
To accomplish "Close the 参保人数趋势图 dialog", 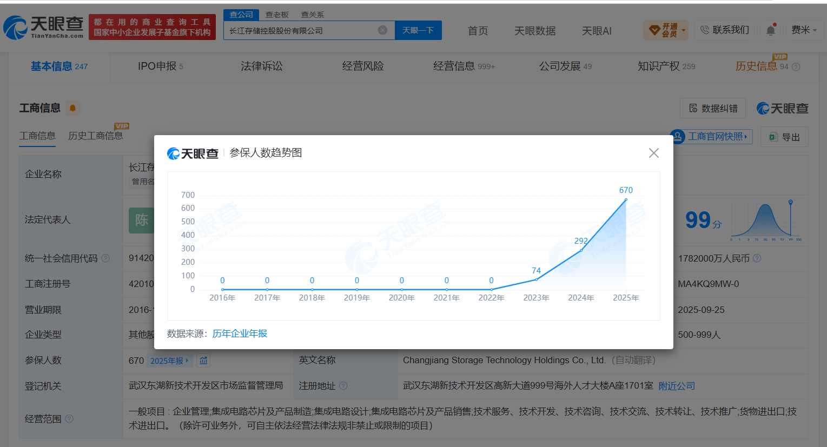I will tap(654, 153).
